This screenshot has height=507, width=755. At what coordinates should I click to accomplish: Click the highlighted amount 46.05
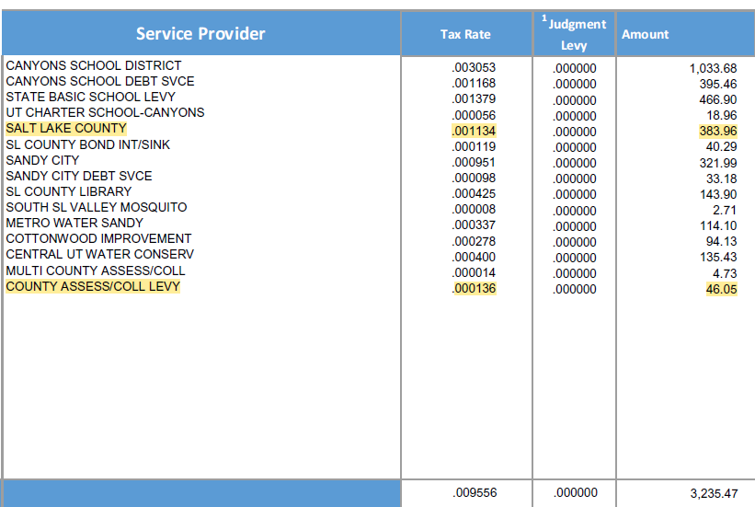click(x=721, y=289)
